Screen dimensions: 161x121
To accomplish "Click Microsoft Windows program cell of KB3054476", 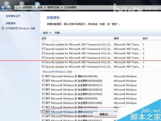I will coord(125,98).
